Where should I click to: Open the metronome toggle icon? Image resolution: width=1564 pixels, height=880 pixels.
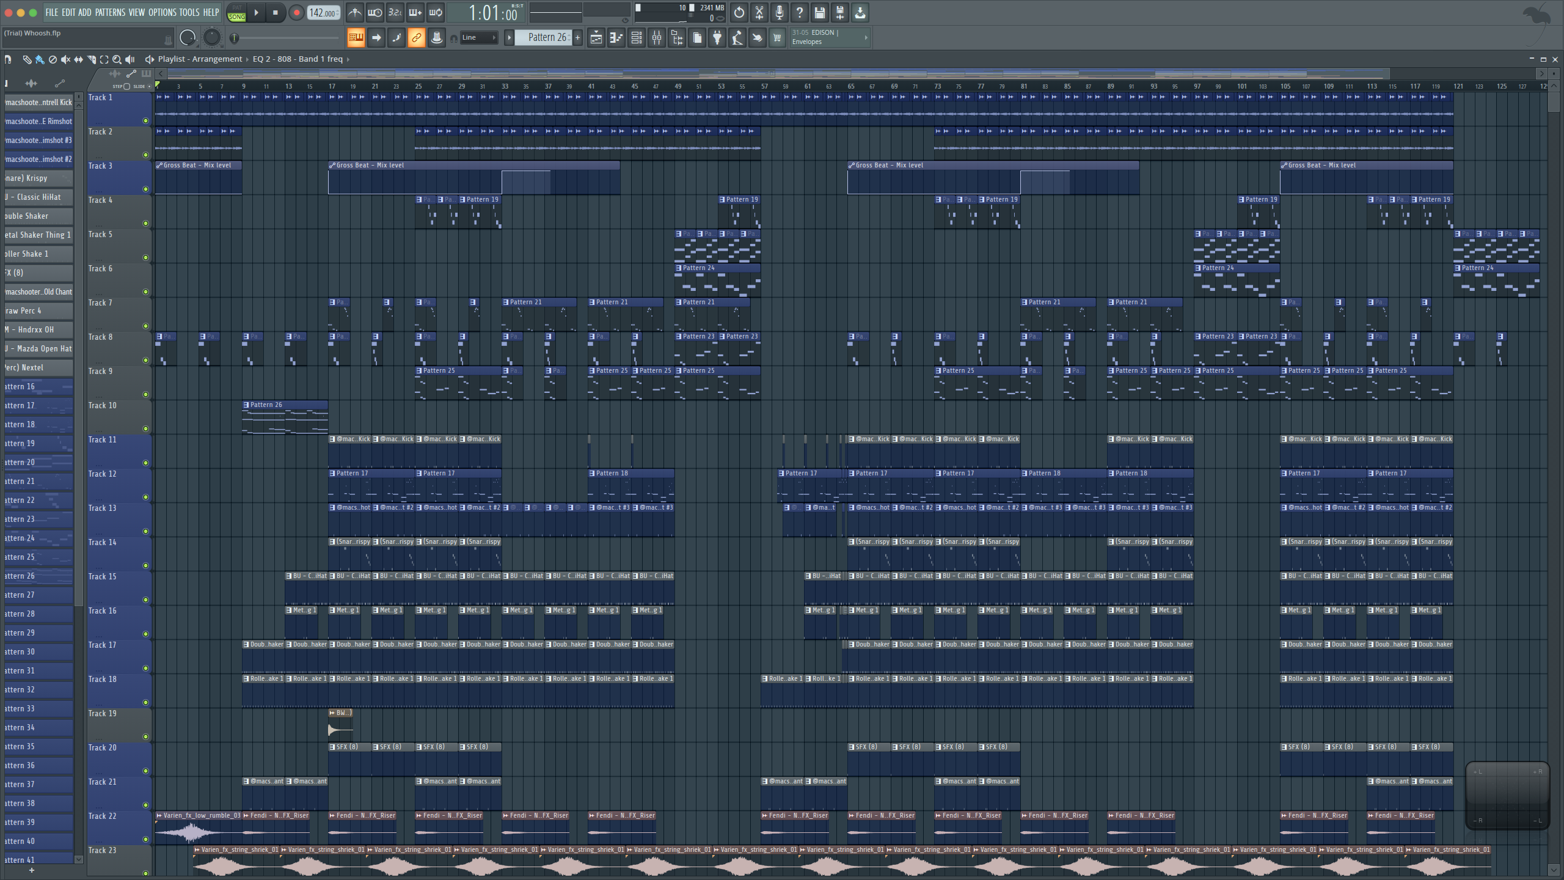pos(354,12)
